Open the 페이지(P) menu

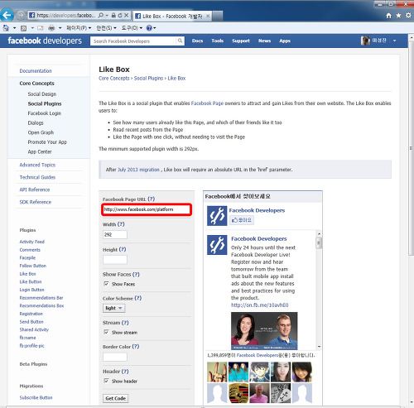click(79, 28)
